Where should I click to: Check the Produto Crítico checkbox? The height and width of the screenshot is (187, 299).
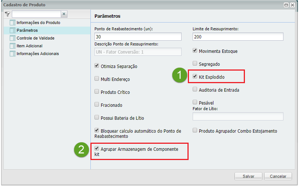[97, 92]
